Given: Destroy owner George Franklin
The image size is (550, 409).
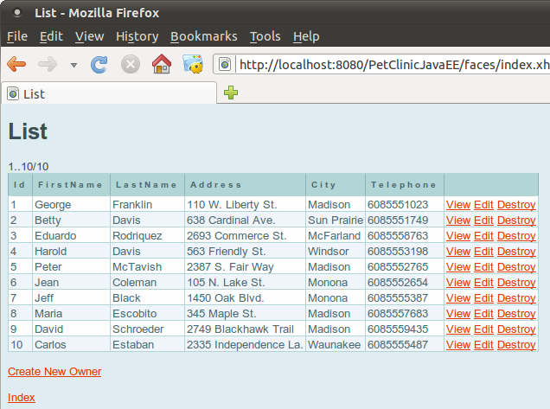Looking at the screenshot, I should (516, 204).
